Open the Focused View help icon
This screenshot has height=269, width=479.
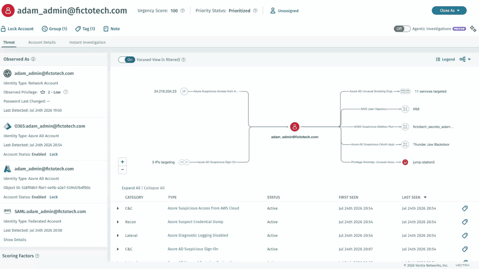tap(183, 60)
